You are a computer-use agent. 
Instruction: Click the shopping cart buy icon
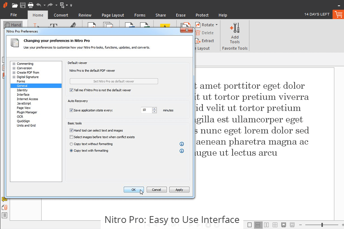[338, 14]
